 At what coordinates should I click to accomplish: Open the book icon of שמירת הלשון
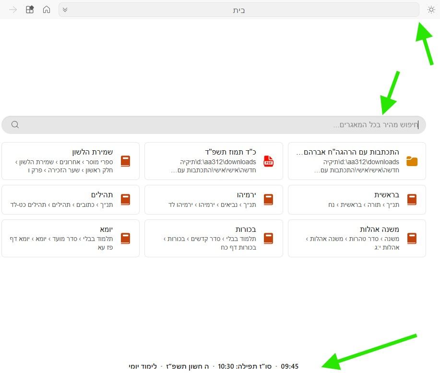click(125, 161)
